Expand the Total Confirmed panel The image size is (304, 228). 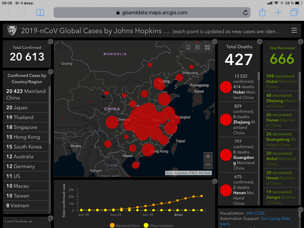51,42
